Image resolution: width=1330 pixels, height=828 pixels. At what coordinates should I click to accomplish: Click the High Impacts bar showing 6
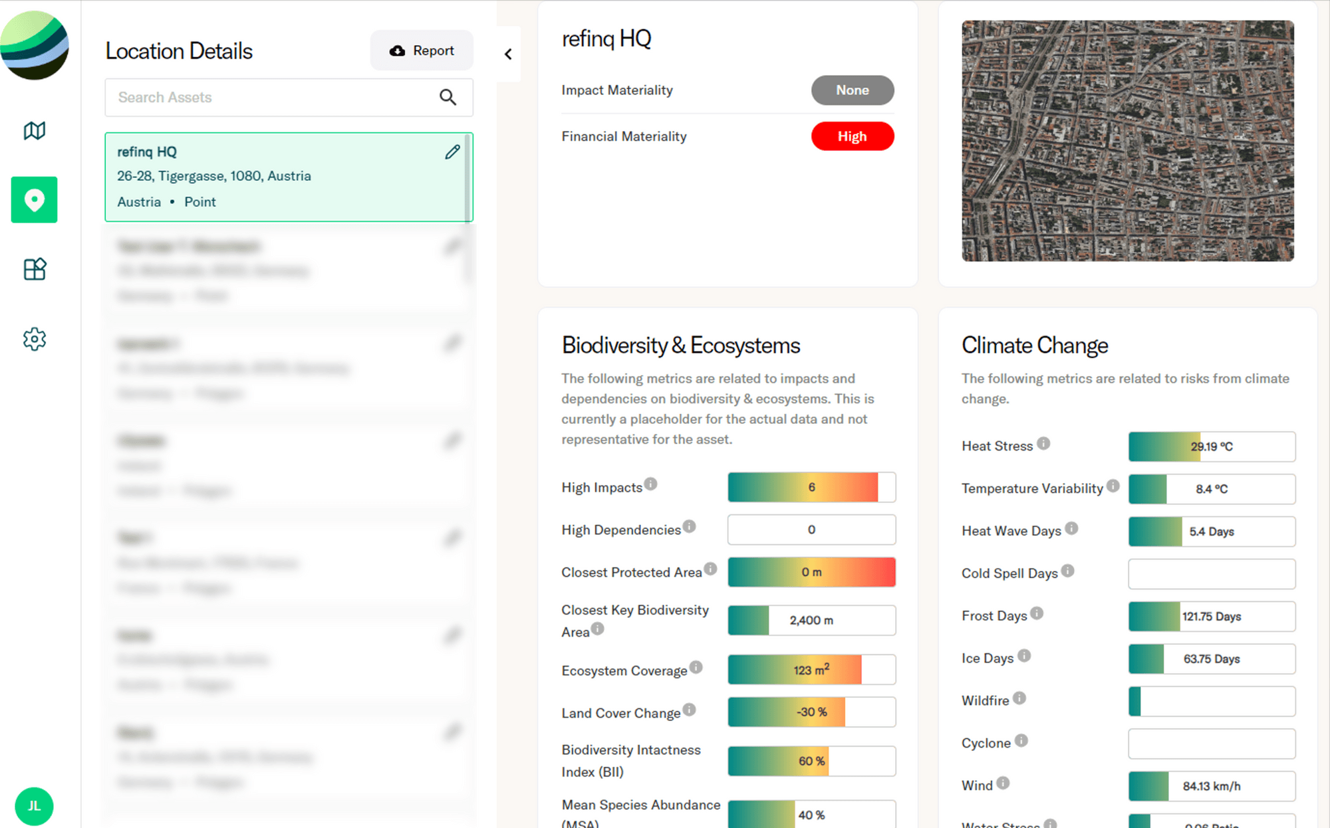(x=811, y=487)
